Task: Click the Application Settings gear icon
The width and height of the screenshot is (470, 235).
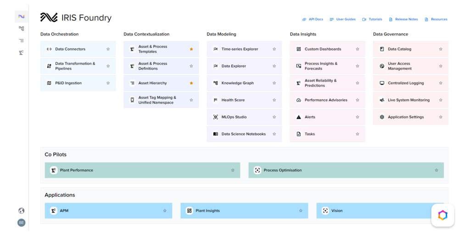Action: pos(382,117)
